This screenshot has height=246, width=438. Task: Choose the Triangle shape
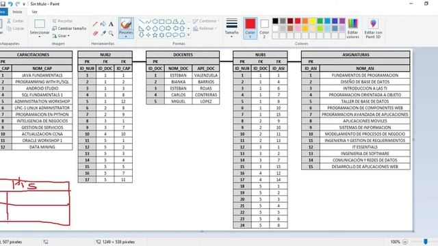point(182,21)
